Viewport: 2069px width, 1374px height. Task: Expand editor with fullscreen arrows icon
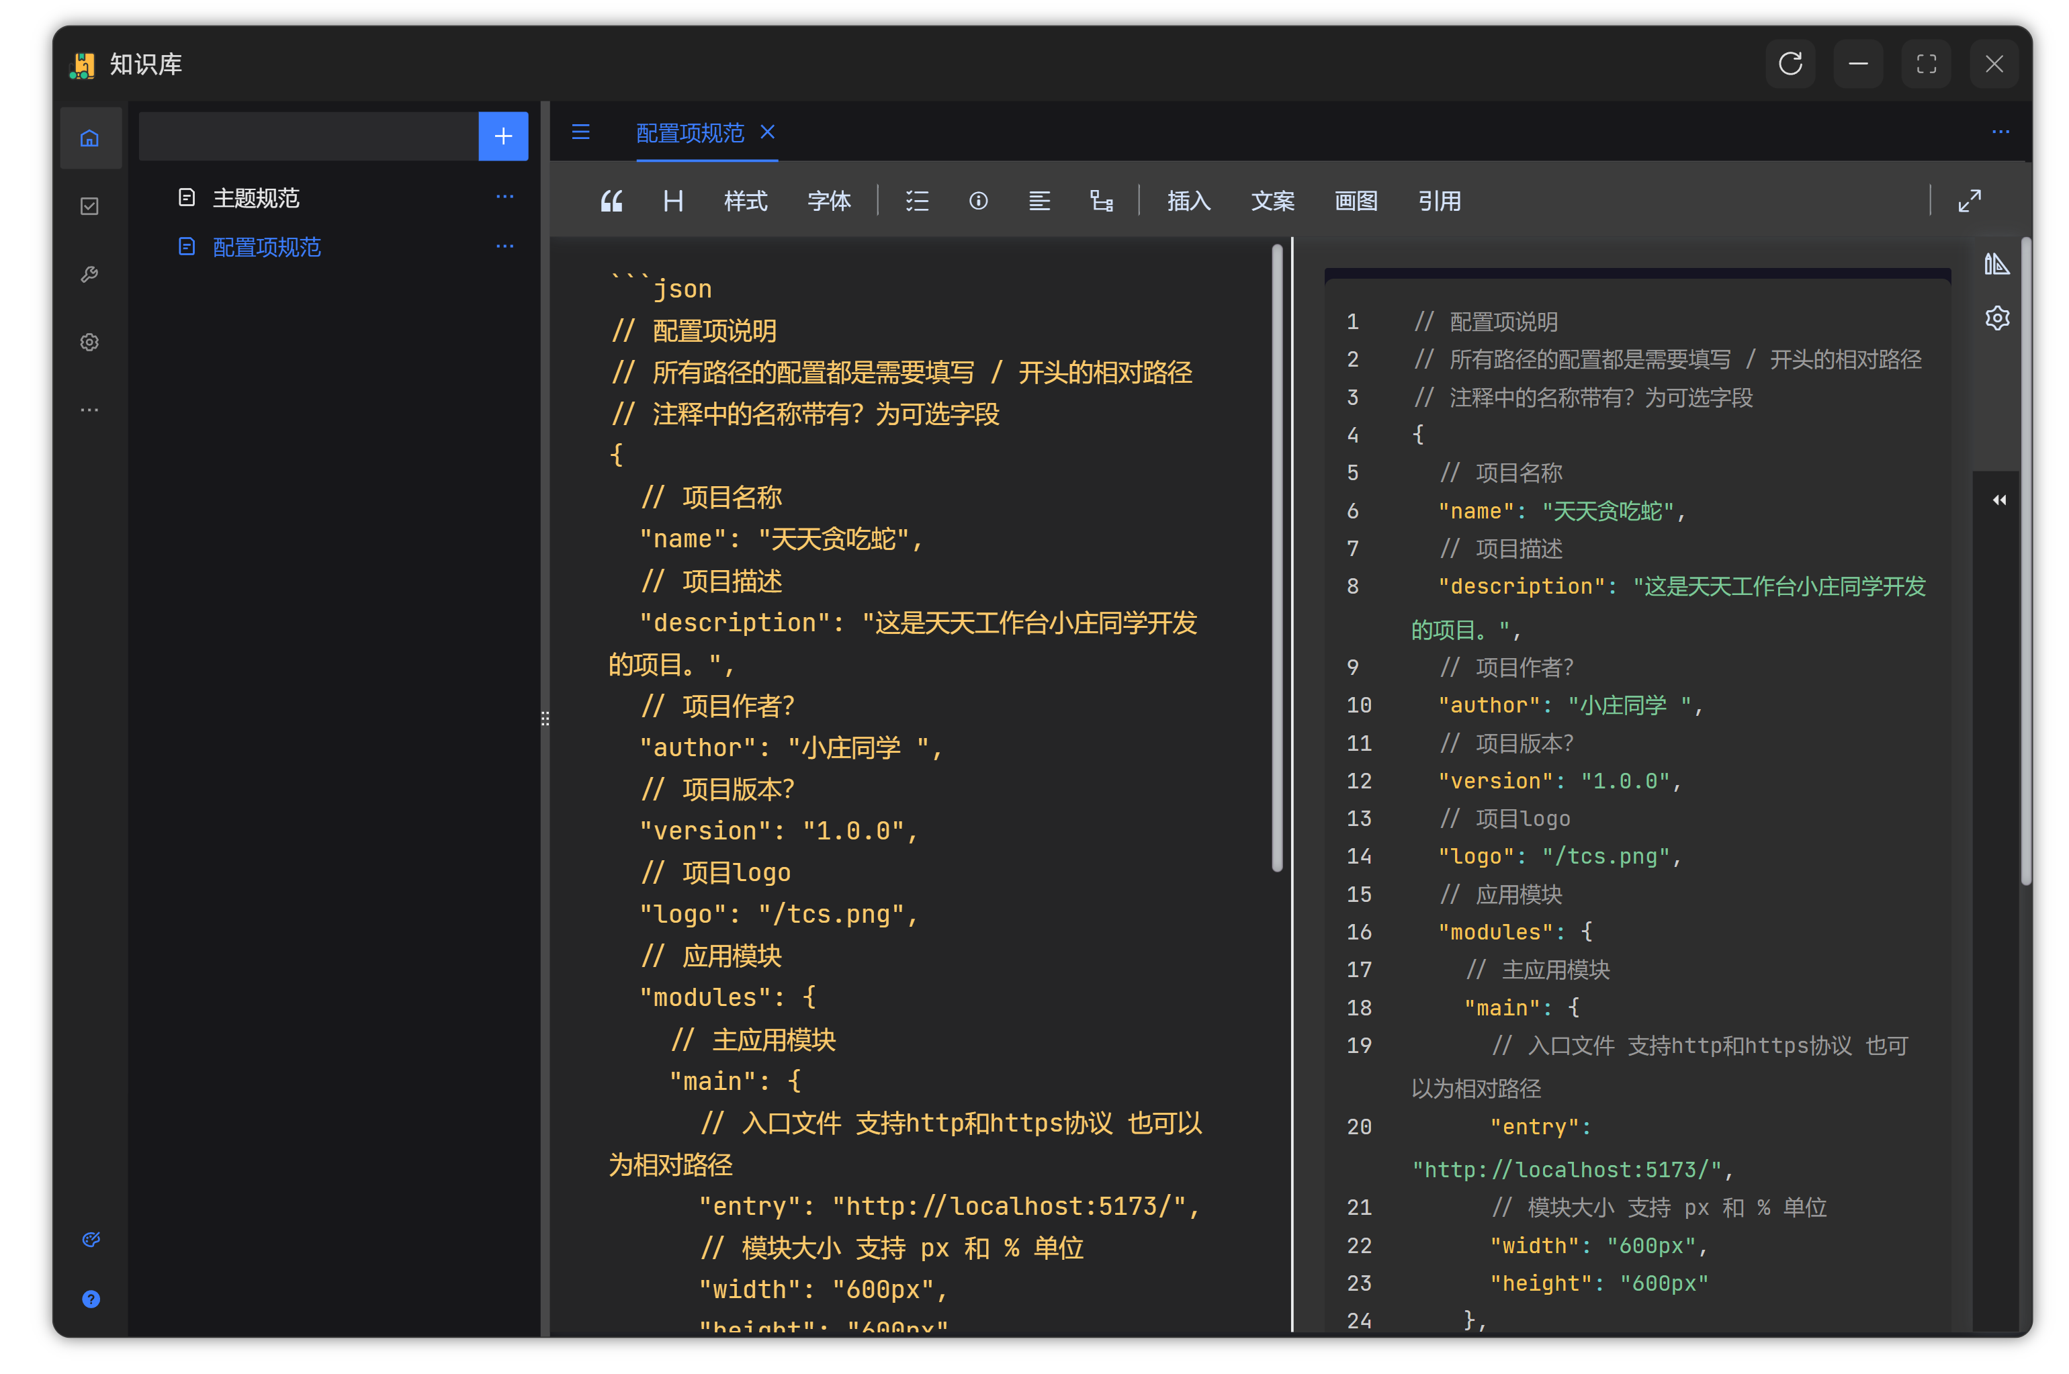[1969, 201]
